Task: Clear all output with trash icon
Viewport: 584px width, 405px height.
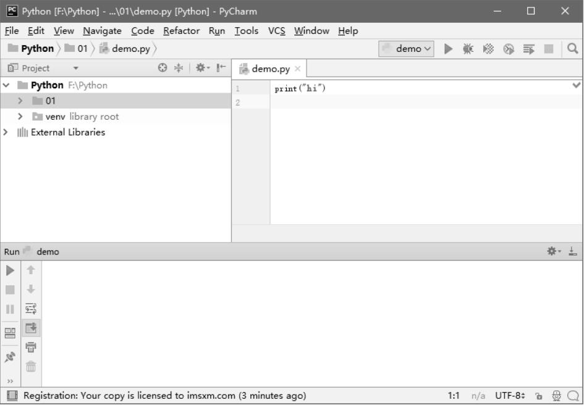Action: 31,367
